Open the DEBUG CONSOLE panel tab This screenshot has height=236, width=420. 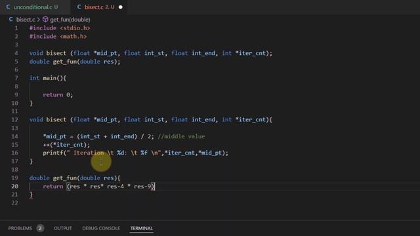pos(101,228)
